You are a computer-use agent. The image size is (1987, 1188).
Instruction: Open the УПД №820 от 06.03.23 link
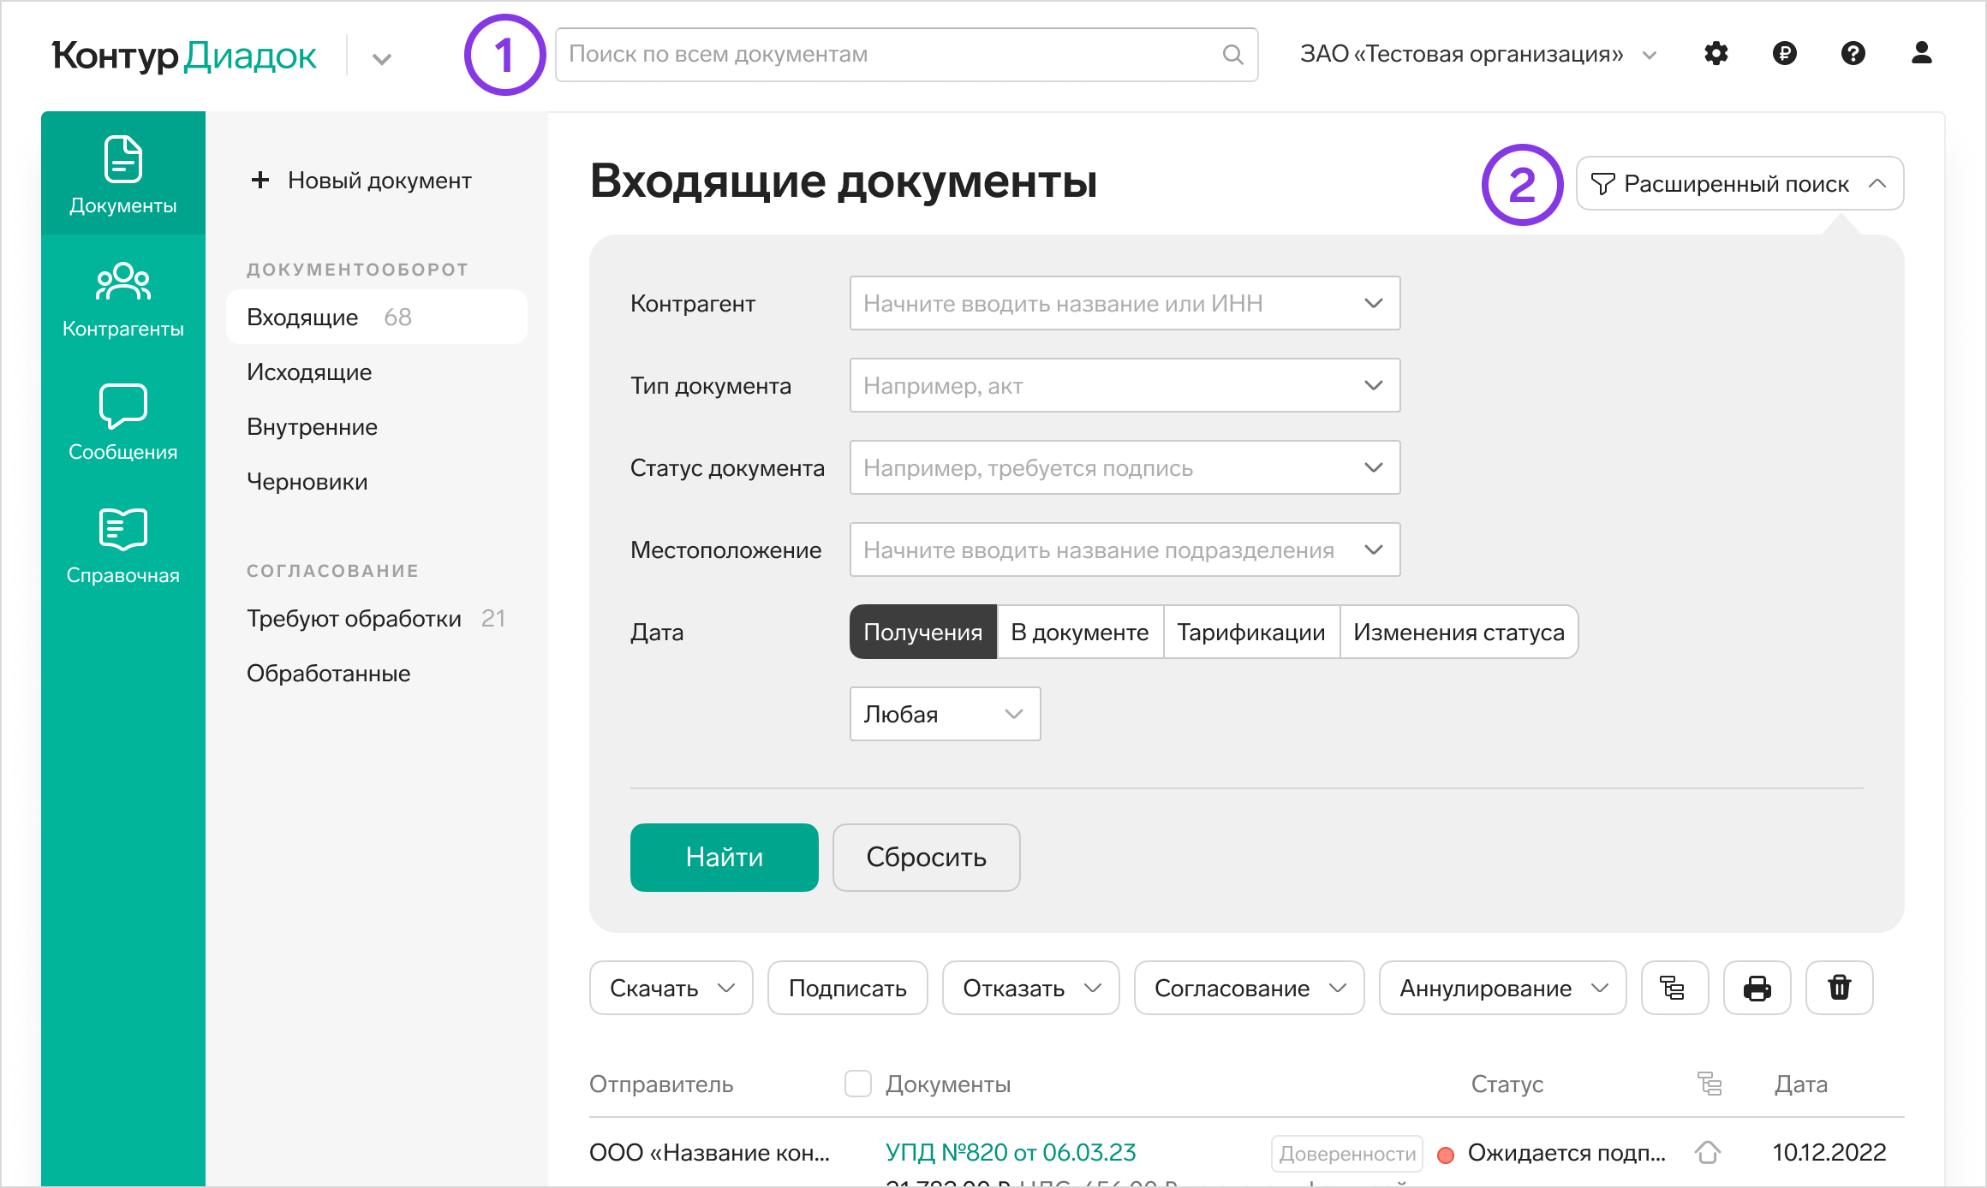coord(1010,1152)
